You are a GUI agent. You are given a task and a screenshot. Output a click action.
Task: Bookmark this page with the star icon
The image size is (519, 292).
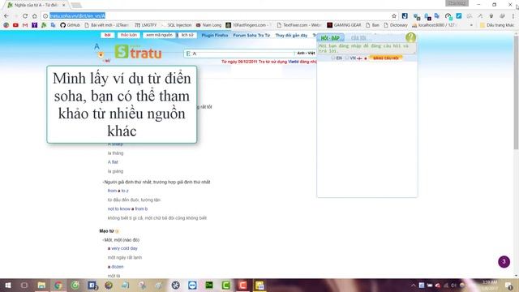pos(394,16)
